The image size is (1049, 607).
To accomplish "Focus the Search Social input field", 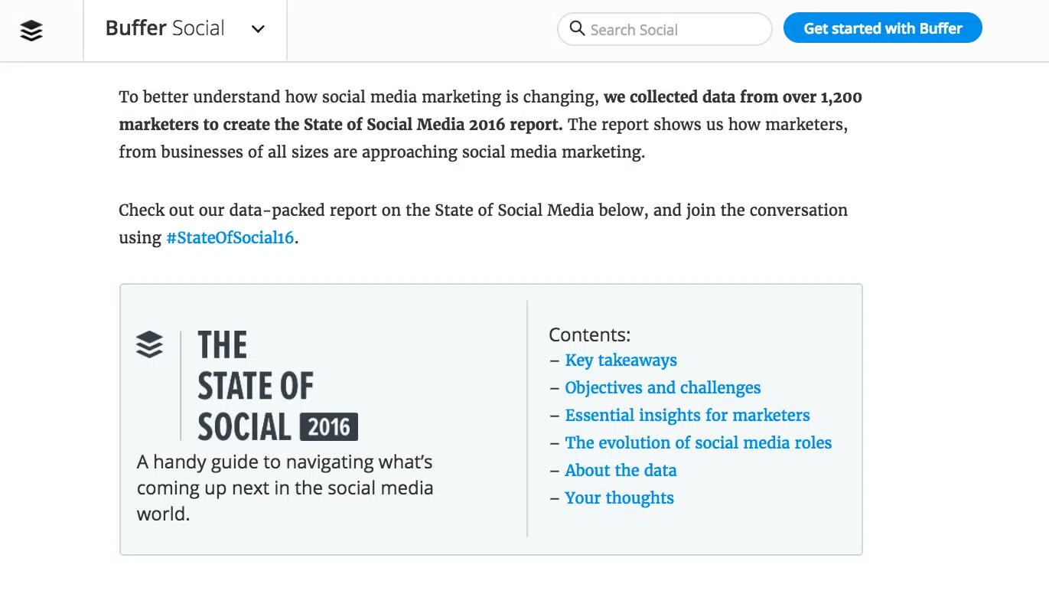I will point(673,30).
